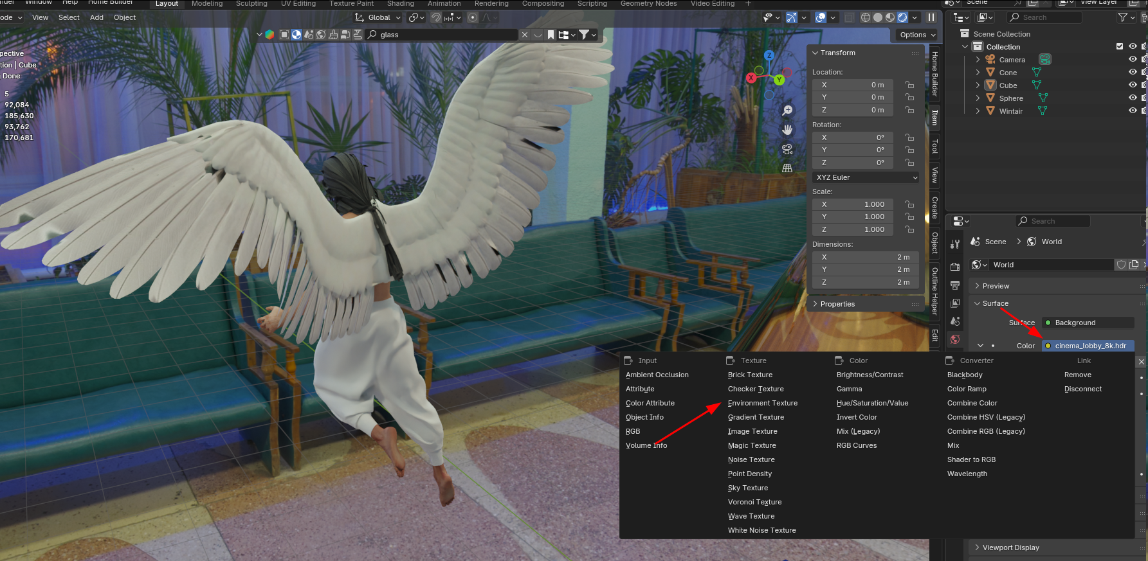
Task: Toggle lock on Location X value
Action: pyautogui.click(x=909, y=85)
